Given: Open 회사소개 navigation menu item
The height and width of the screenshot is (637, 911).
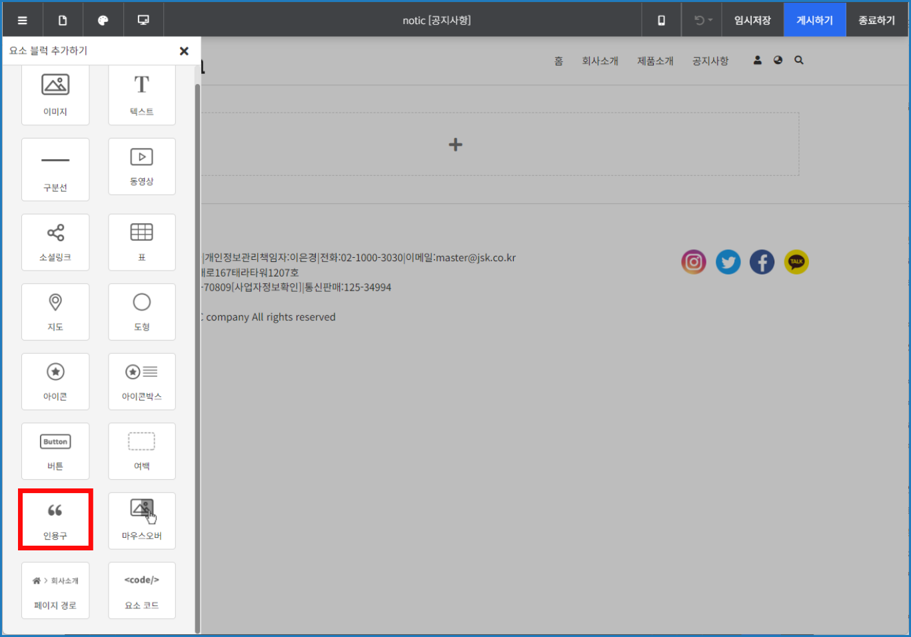Looking at the screenshot, I should coord(600,61).
